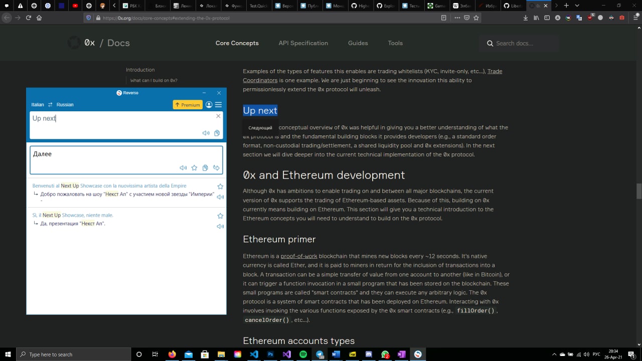Bookmark this page with star icon

click(476, 18)
